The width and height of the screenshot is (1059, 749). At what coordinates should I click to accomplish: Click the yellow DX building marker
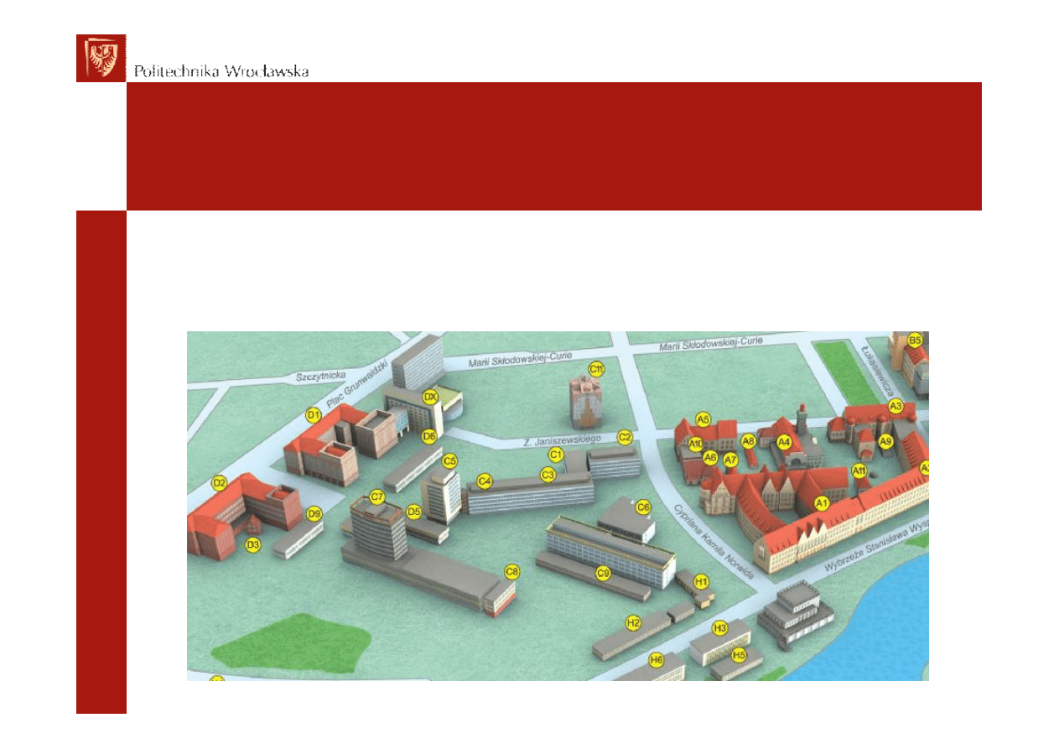(430, 397)
